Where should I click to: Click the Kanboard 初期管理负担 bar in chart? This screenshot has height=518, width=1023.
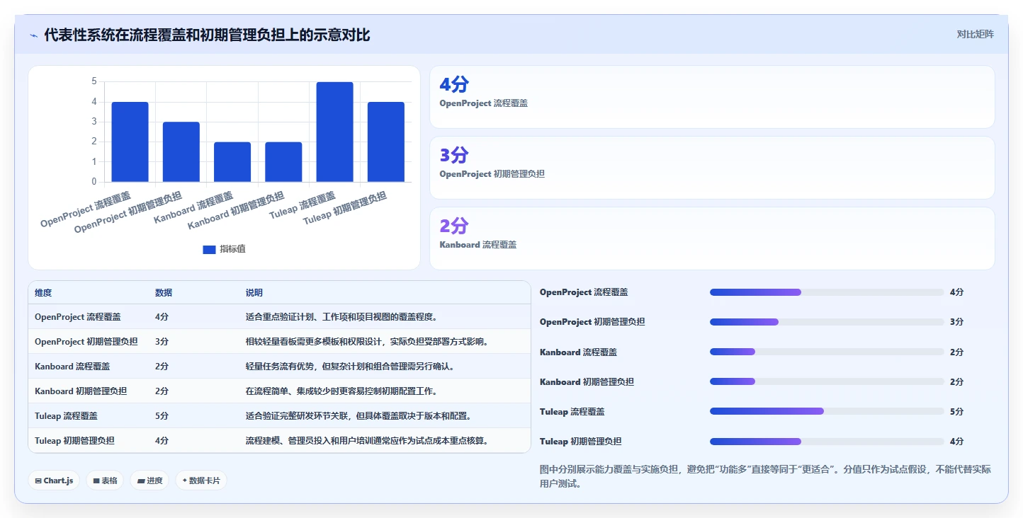(x=283, y=162)
